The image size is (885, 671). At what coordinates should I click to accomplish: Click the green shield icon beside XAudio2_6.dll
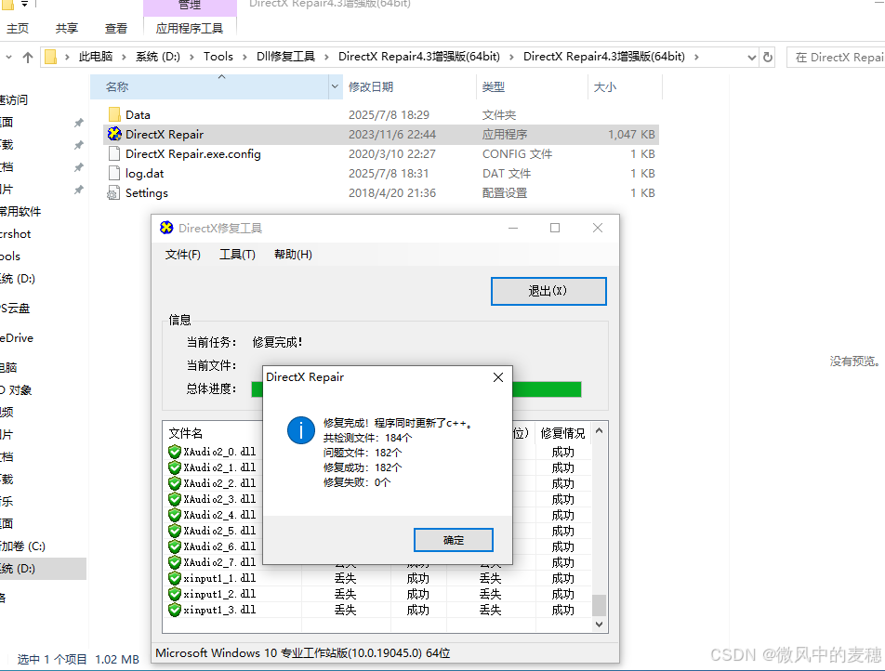pyautogui.click(x=175, y=546)
